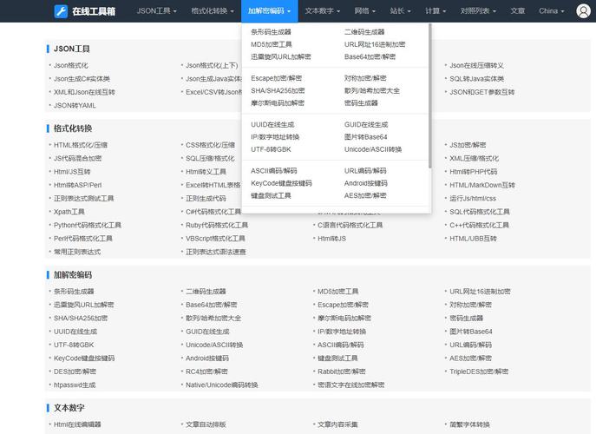Select SHA/SHA256加密 in the dropdown menu
596x434 pixels.
click(278, 91)
